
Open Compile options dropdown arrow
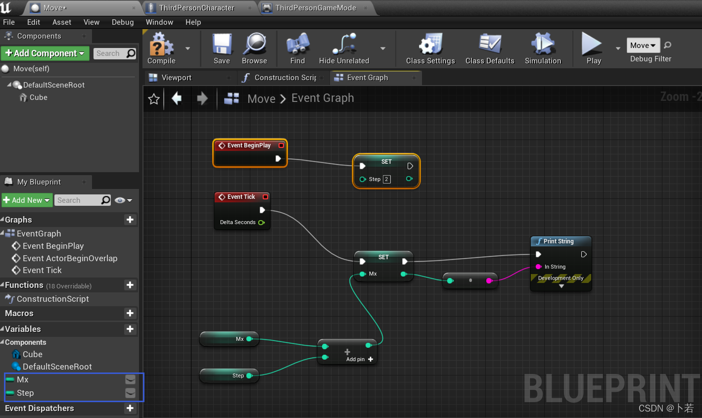pyautogui.click(x=187, y=48)
